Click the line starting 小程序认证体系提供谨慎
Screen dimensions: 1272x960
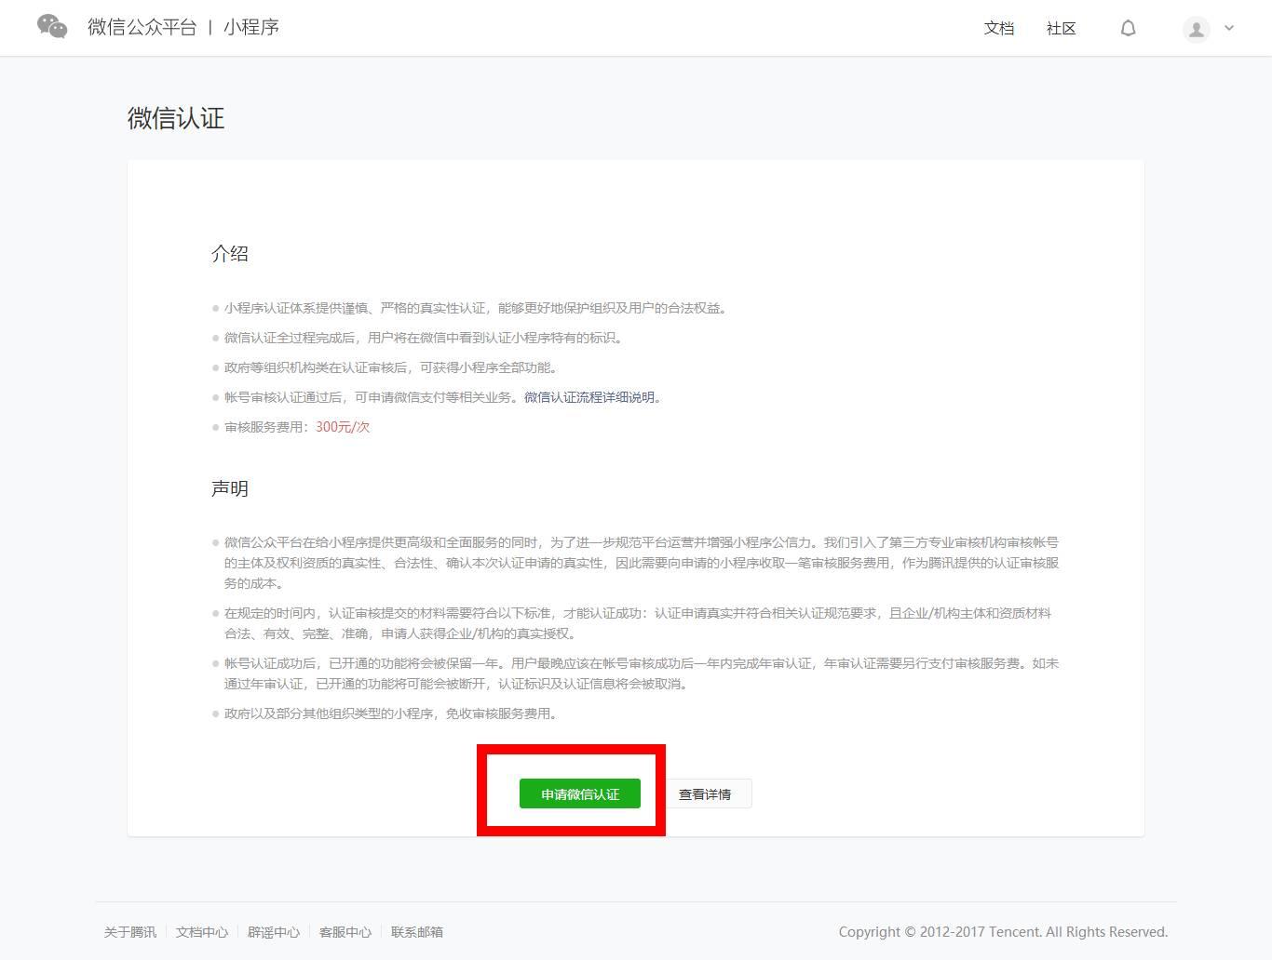476,308
